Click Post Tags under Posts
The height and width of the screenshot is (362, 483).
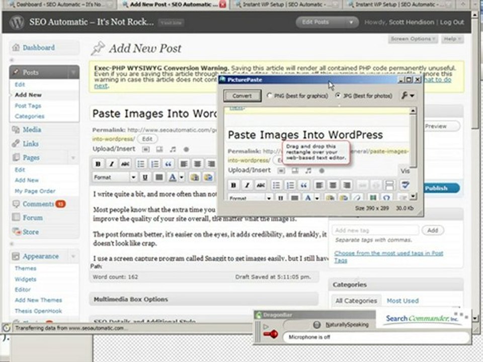point(28,106)
